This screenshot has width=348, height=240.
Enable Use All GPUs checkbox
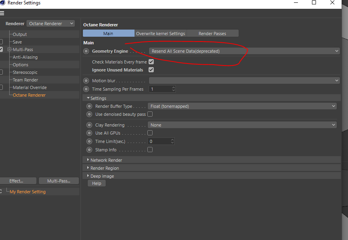(x=150, y=133)
